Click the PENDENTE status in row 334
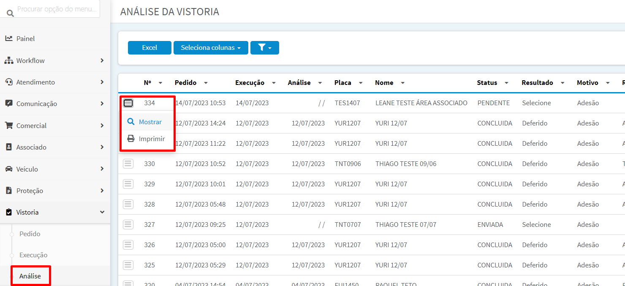Screen dimensions: 625x286 (x=494, y=103)
